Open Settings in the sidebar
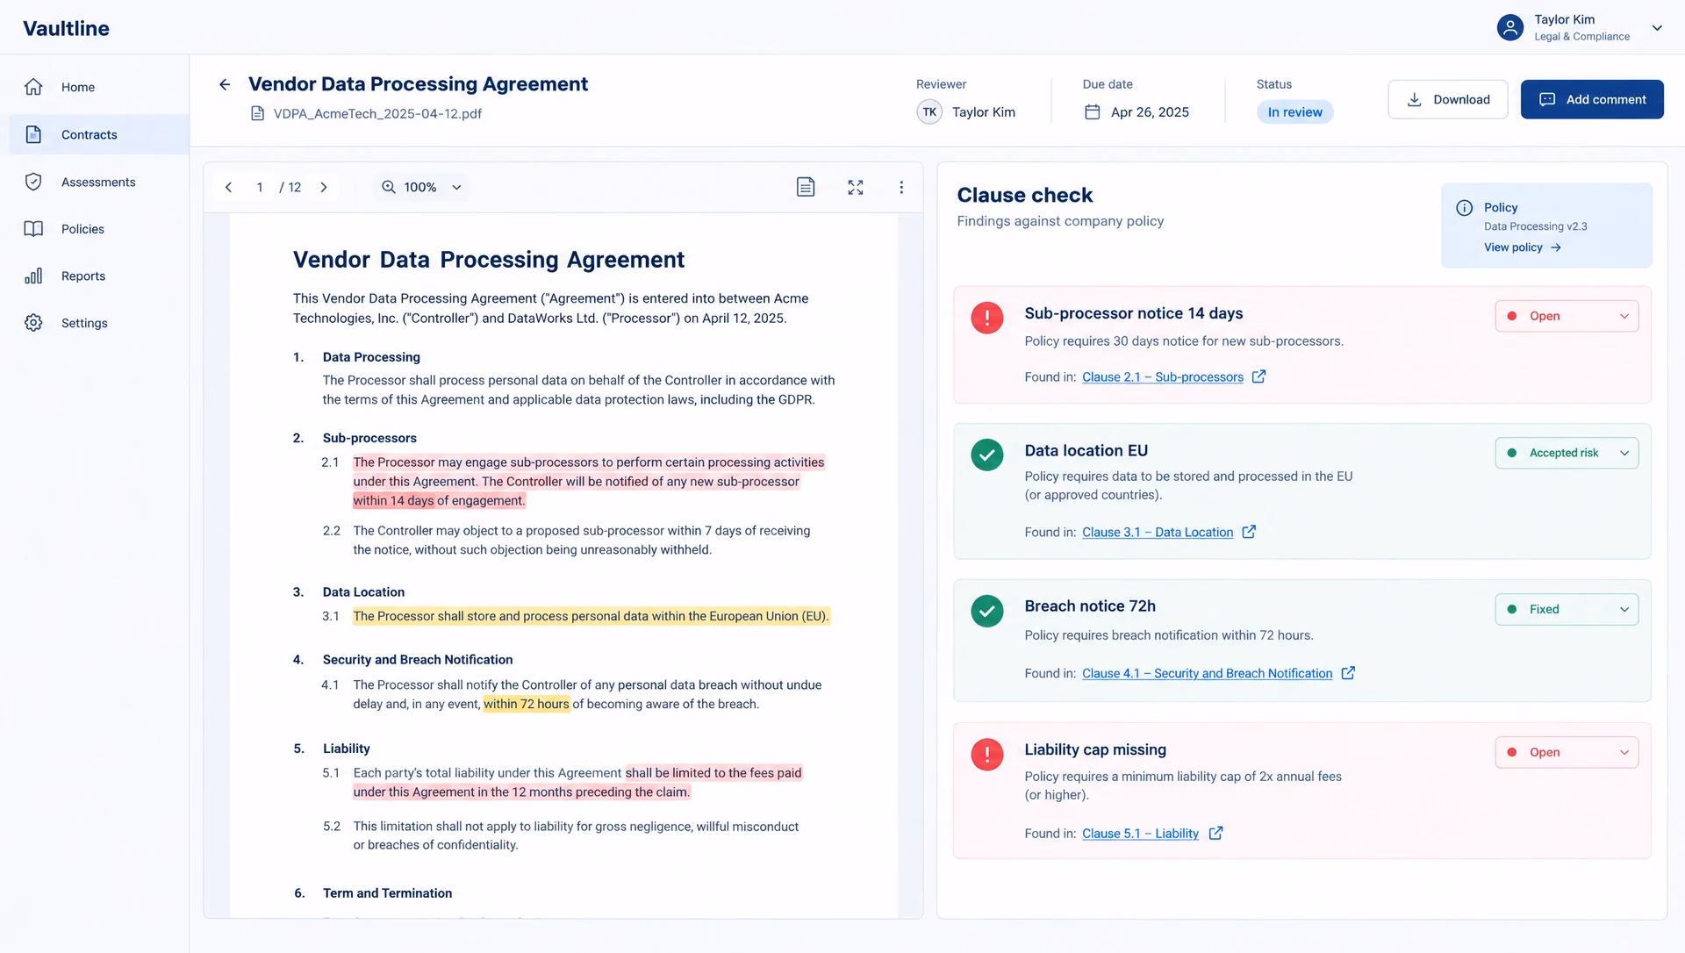The width and height of the screenshot is (1685, 953). pyautogui.click(x=99, y=323)
